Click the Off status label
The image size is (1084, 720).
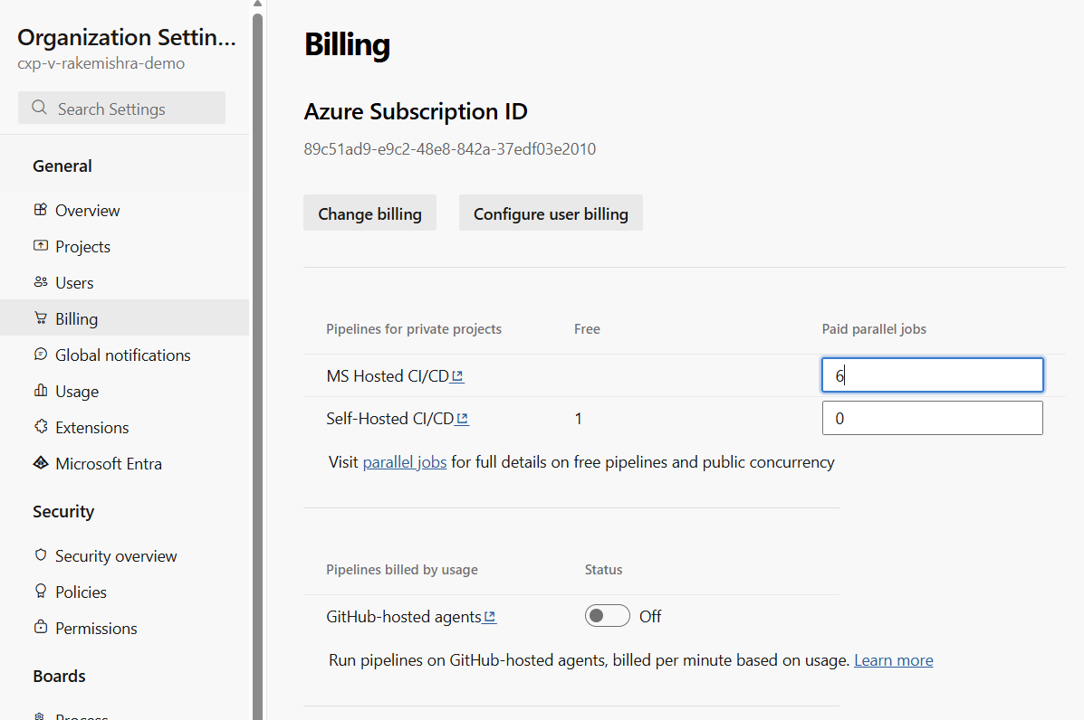coord(650,617)
